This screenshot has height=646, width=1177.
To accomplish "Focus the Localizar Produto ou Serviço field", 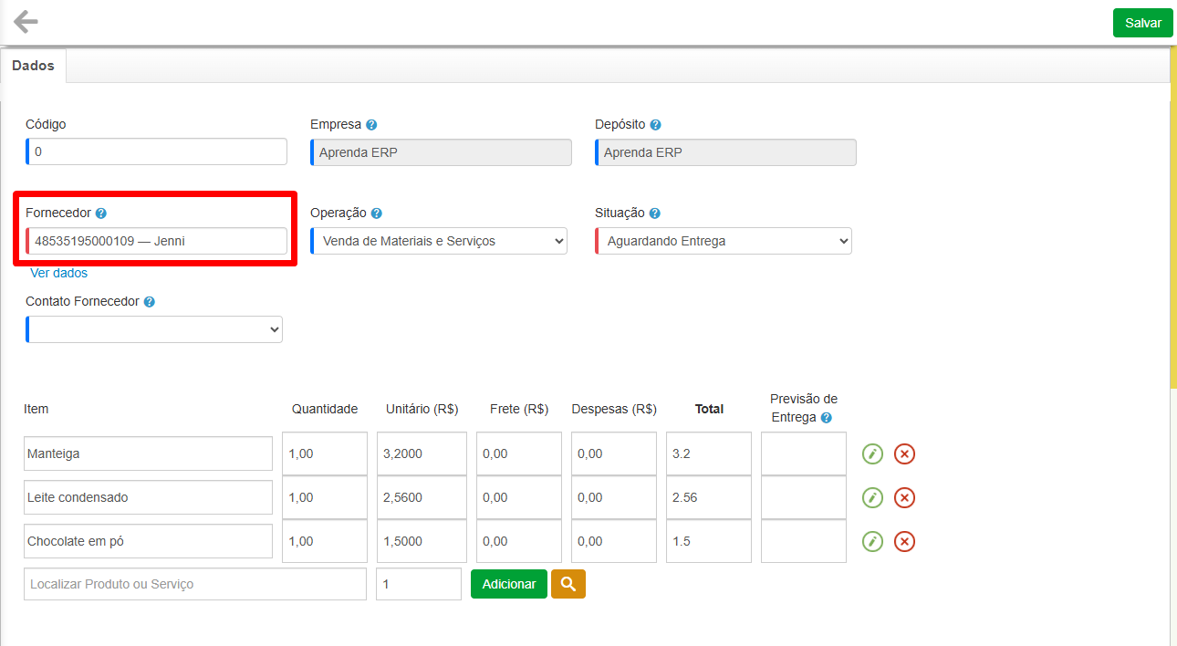I will pyautogui.click(x=195, y=584).
